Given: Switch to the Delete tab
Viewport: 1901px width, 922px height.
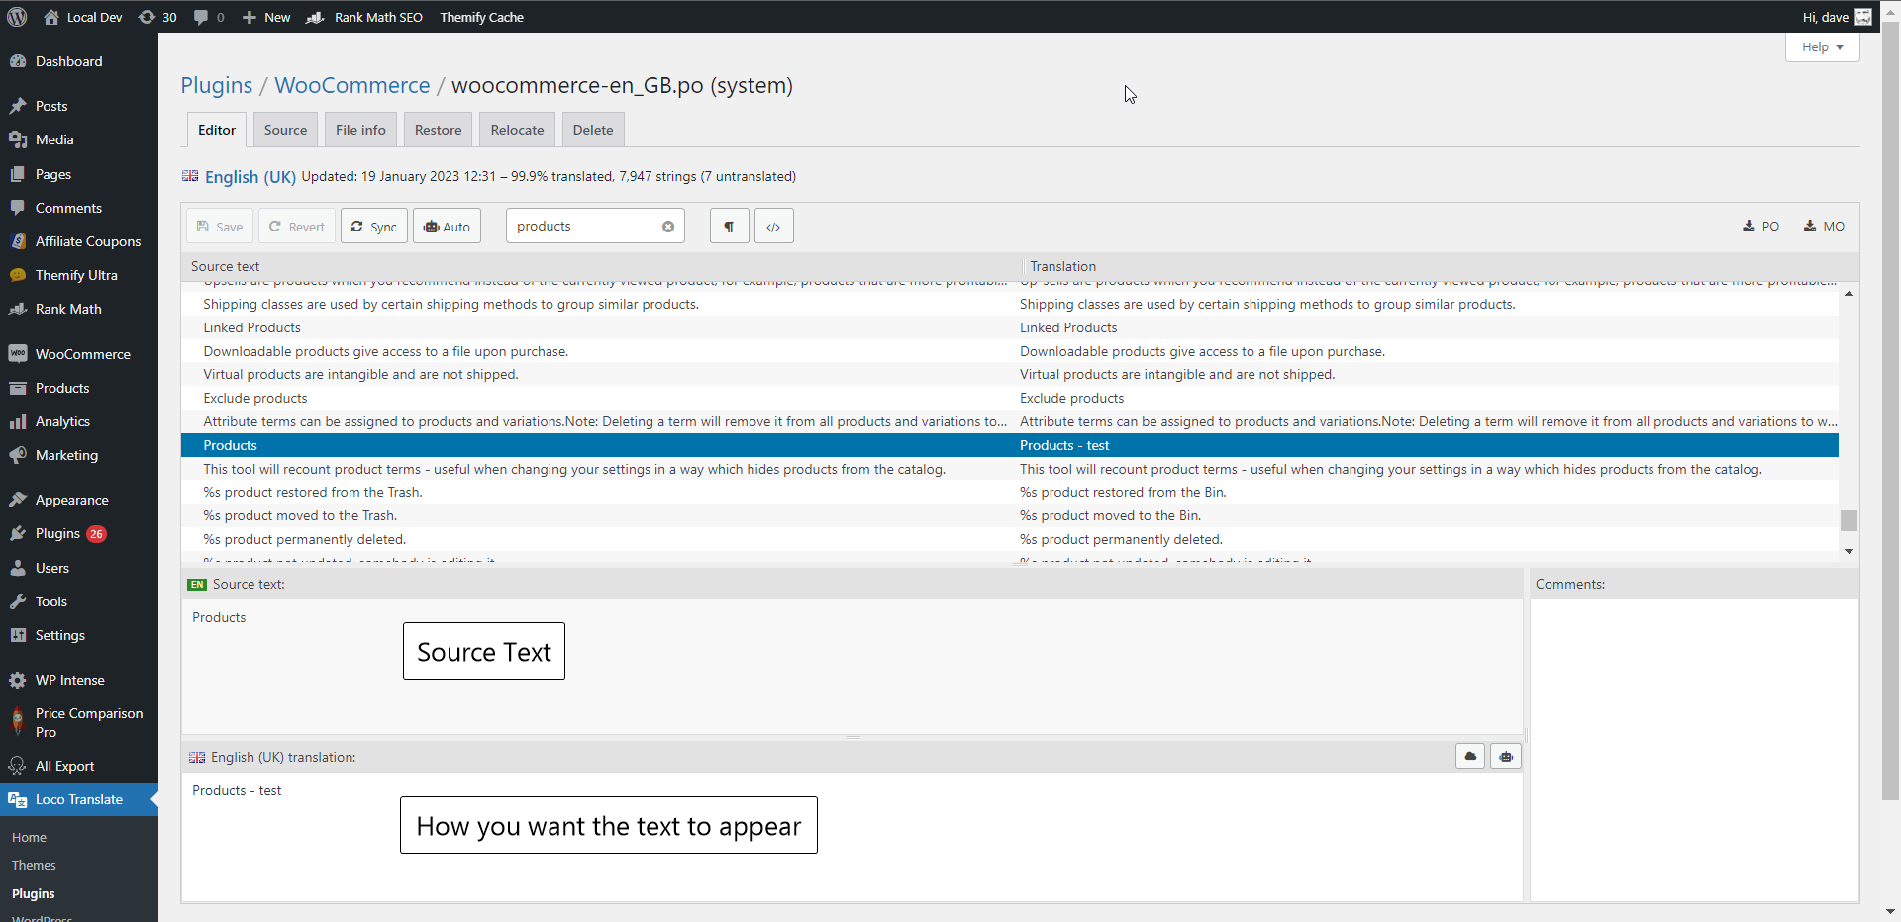Looking at the screenshot, I should 593,130.
